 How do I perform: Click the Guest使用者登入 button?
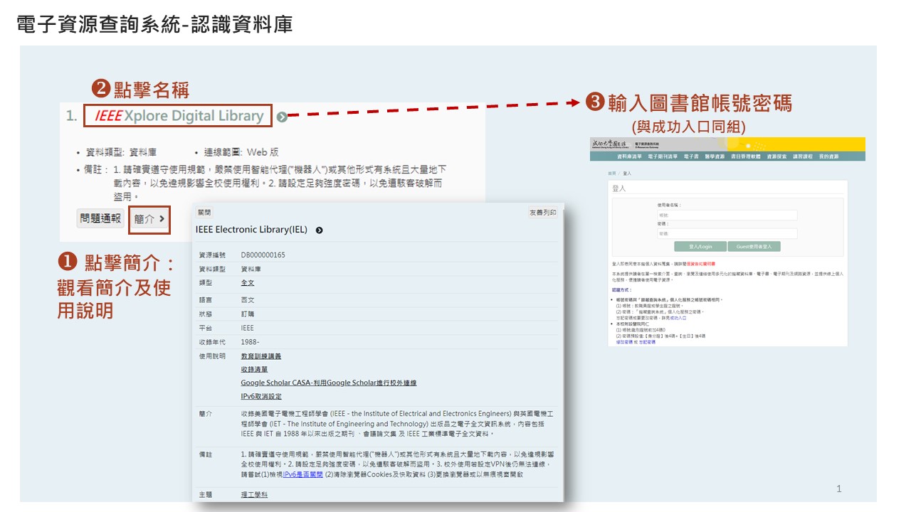754,247
